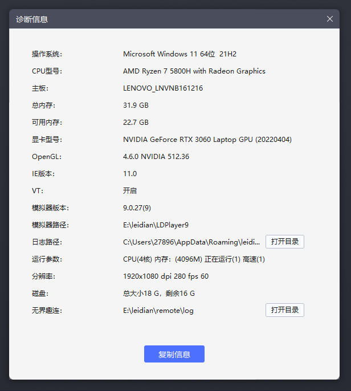Click the 1920x1080 dpi 280 resolution value
Image resolution: width=351 pixels, height=391 pixels.
point(166,276)
